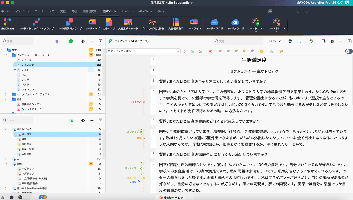353x200 pixels.
Task: Click green add-document plus icon
Action: tap(71, 41)
